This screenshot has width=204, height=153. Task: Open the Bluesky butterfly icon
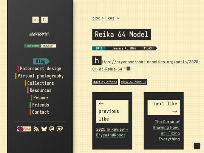coord(44,129)
